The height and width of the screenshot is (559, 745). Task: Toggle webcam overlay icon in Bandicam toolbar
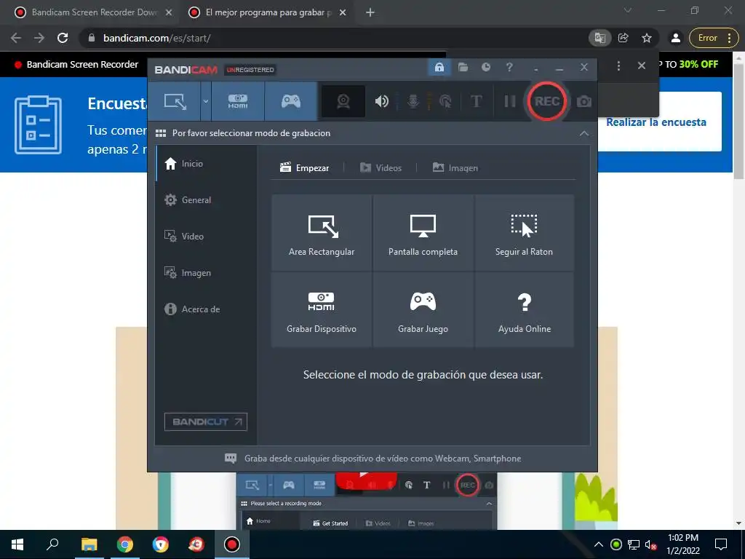point(343,101)
